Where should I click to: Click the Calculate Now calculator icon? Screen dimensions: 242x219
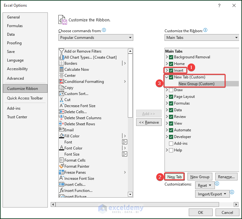coord(62,69)
